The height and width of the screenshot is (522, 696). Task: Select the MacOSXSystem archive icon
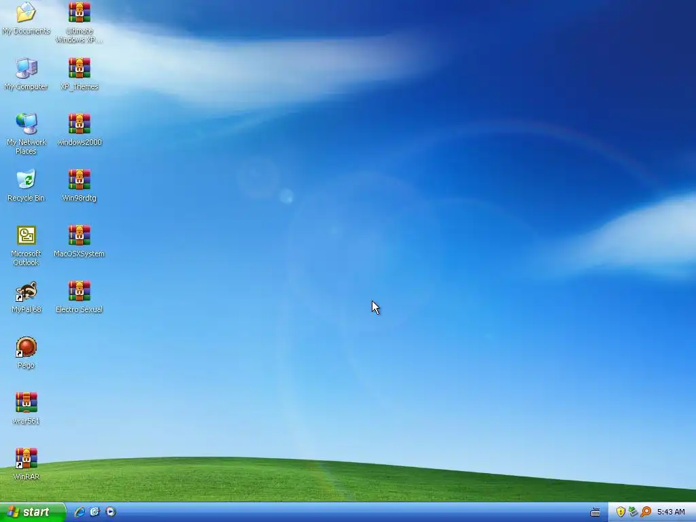(80, 241)
